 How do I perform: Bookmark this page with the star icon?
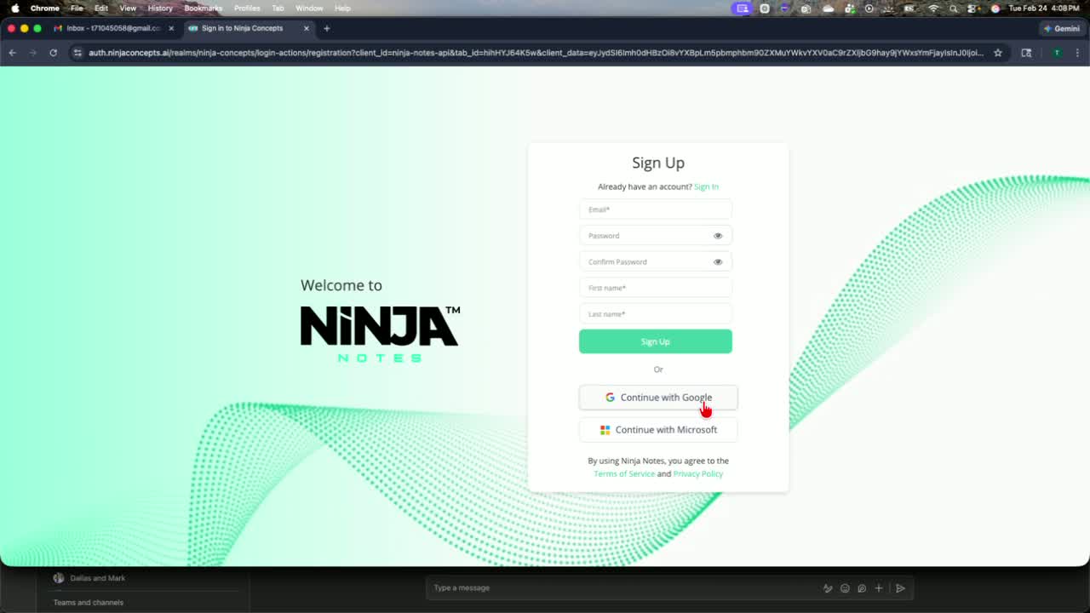(x=998, y=53)
